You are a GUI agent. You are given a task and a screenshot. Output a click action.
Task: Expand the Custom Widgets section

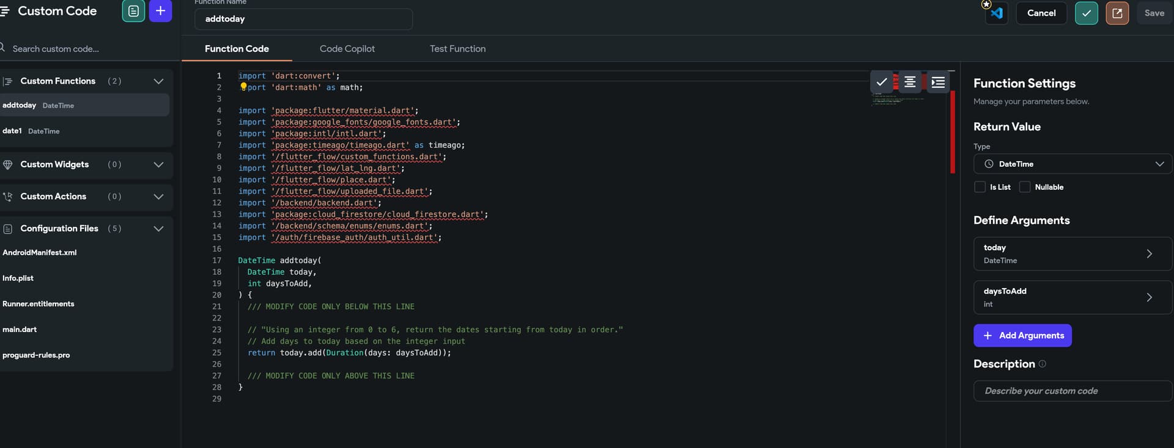(158, 165)
